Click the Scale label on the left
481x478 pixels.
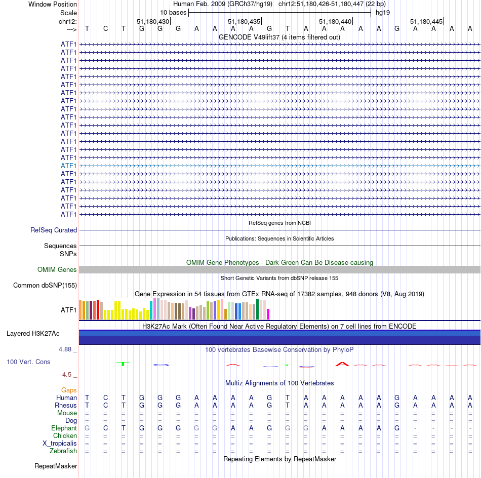68,13
